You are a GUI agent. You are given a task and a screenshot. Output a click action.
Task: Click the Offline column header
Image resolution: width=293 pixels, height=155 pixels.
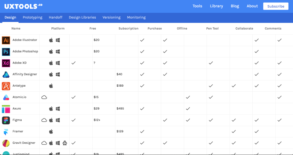[182, 29]
